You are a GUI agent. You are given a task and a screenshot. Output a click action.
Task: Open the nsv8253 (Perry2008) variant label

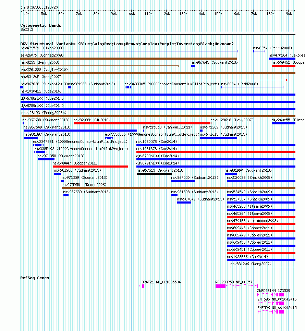40,62
